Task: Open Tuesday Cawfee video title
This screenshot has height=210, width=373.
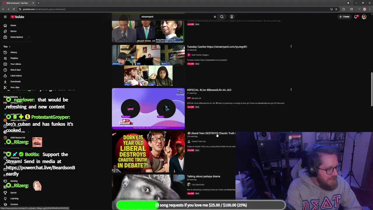Action: pyautogui.click(x=217, y=47)
